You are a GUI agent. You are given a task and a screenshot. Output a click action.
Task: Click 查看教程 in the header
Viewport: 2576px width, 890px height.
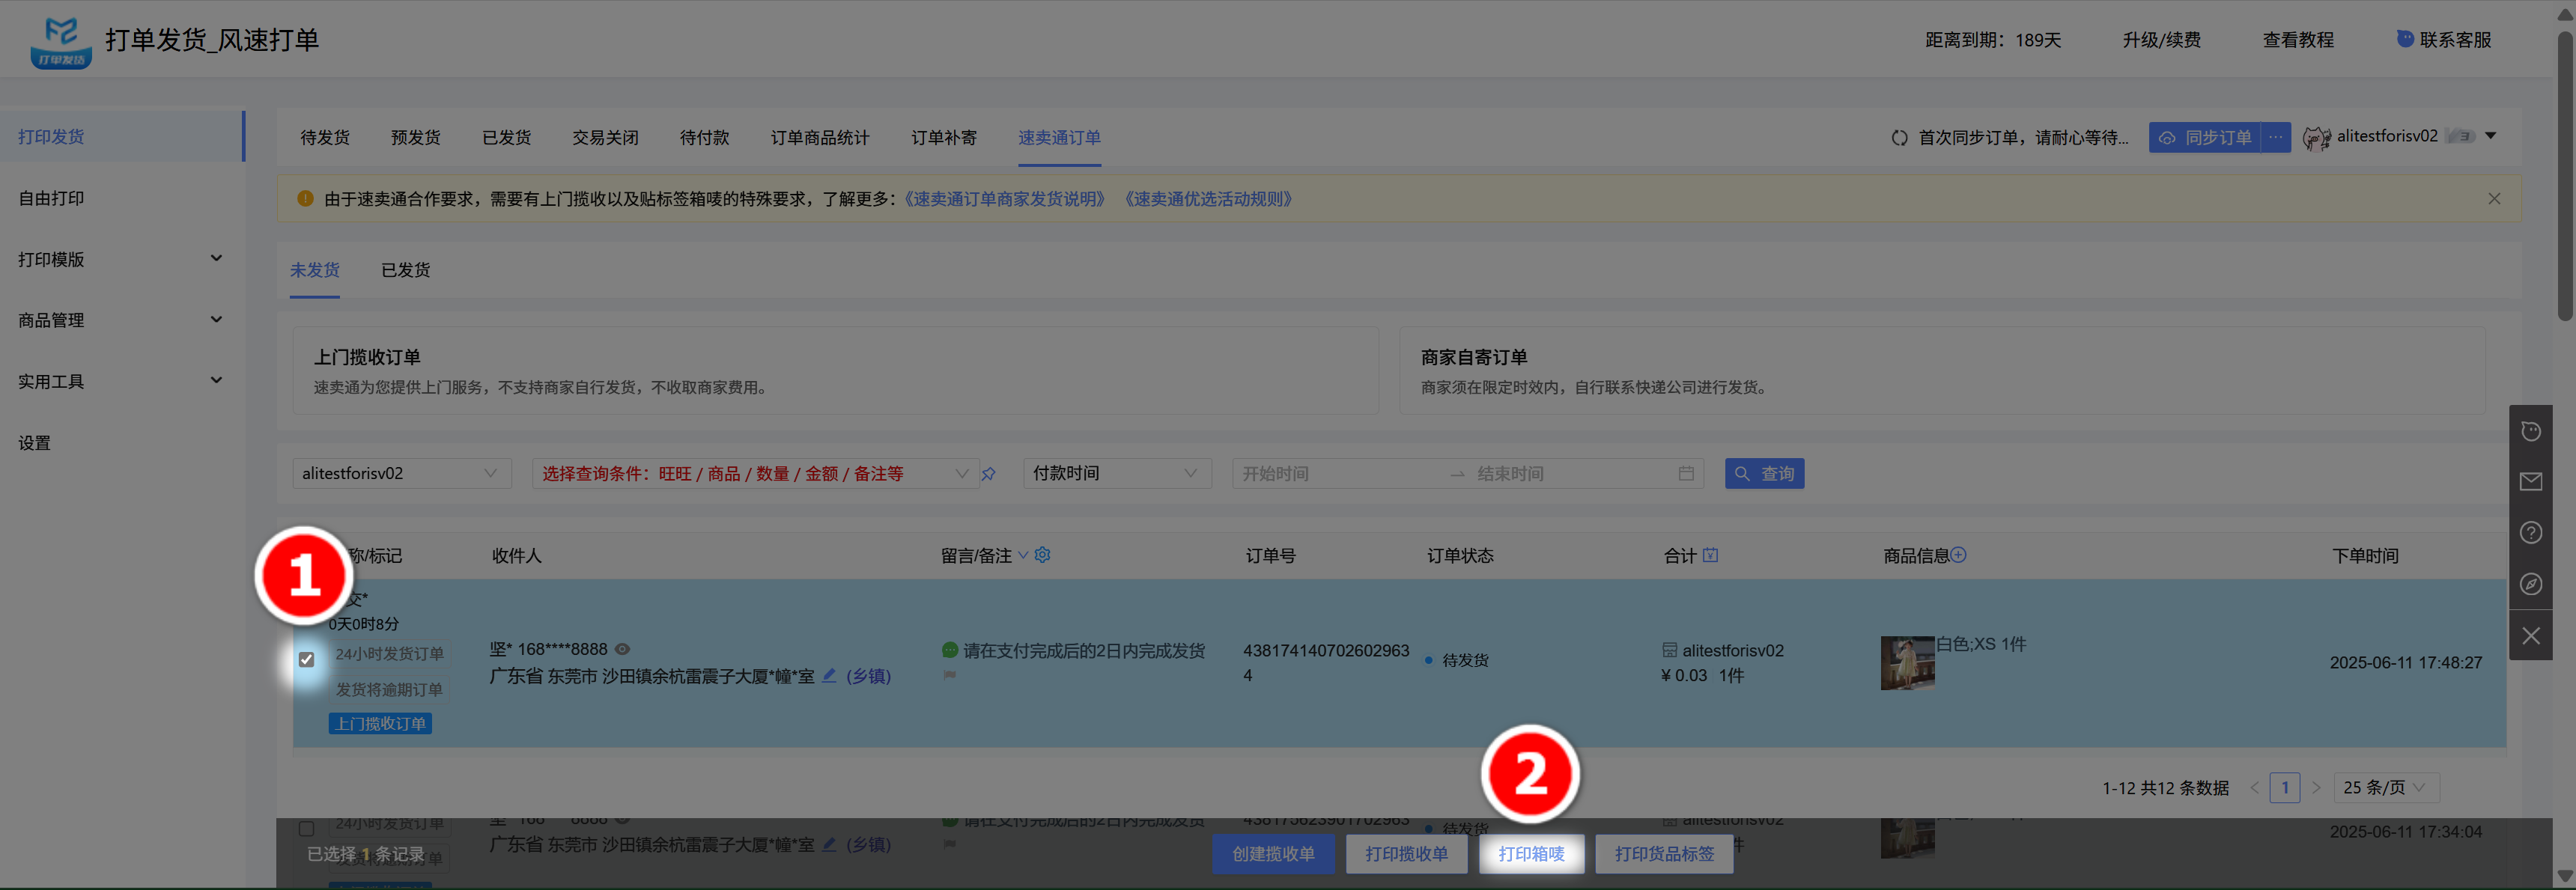point(2298,40)
